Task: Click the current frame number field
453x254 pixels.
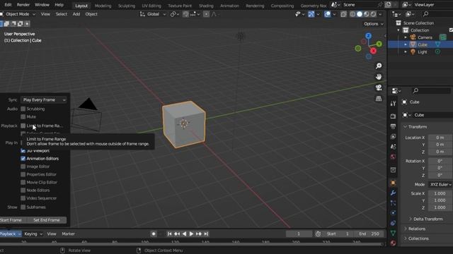Action: click(x=299, y=234)
